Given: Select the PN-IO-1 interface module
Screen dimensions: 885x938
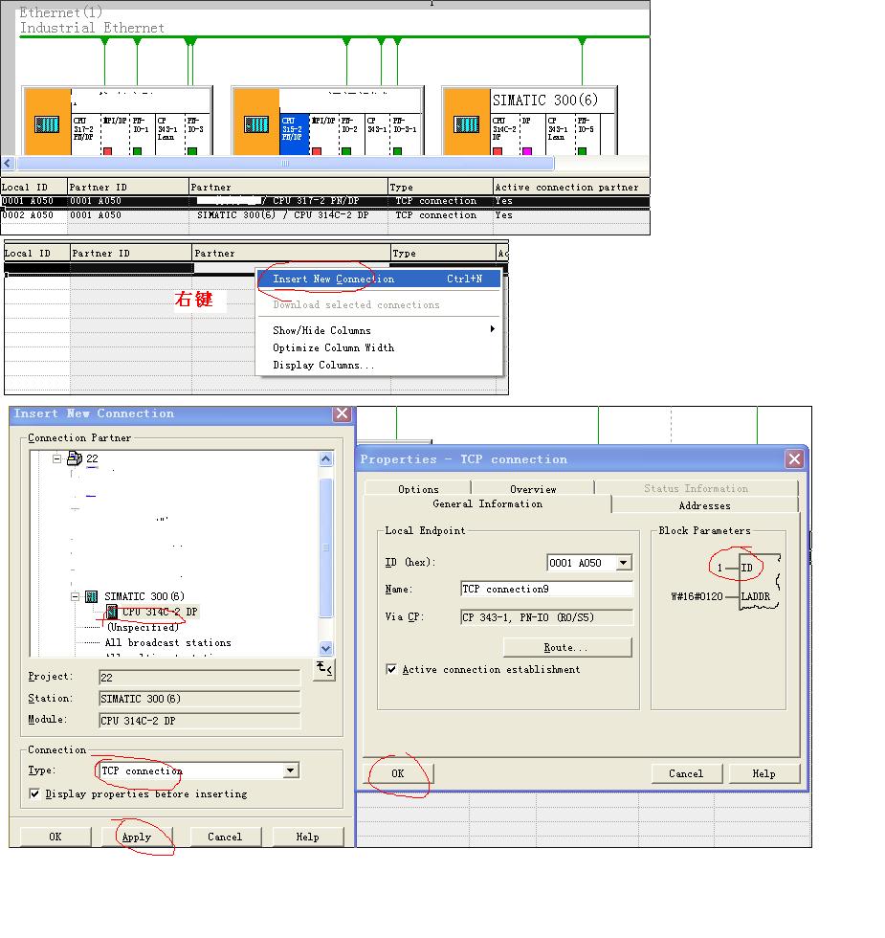Looking at the screenshot, I should point(142,134).
